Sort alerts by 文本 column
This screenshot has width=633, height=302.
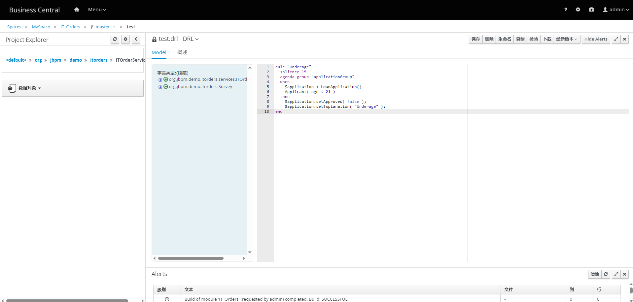click(x=341, y=289)
